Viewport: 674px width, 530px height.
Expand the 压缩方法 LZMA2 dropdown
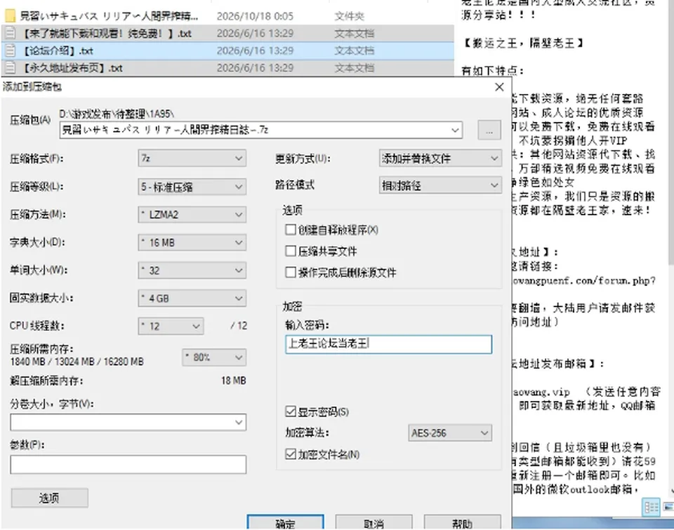[192, 215]
